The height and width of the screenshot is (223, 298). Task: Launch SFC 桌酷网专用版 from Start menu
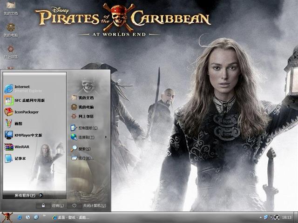click(x=28, y=100)
